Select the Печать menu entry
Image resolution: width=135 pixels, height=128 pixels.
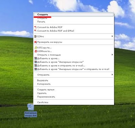click(x=74, y=22)
